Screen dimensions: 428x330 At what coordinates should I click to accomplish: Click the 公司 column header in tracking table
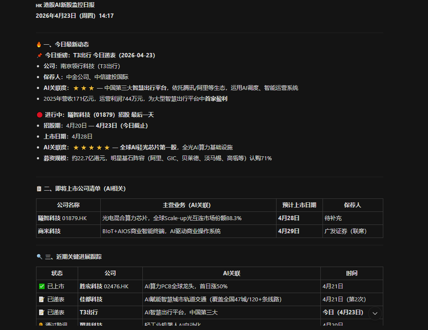click(x=110, y=274)
